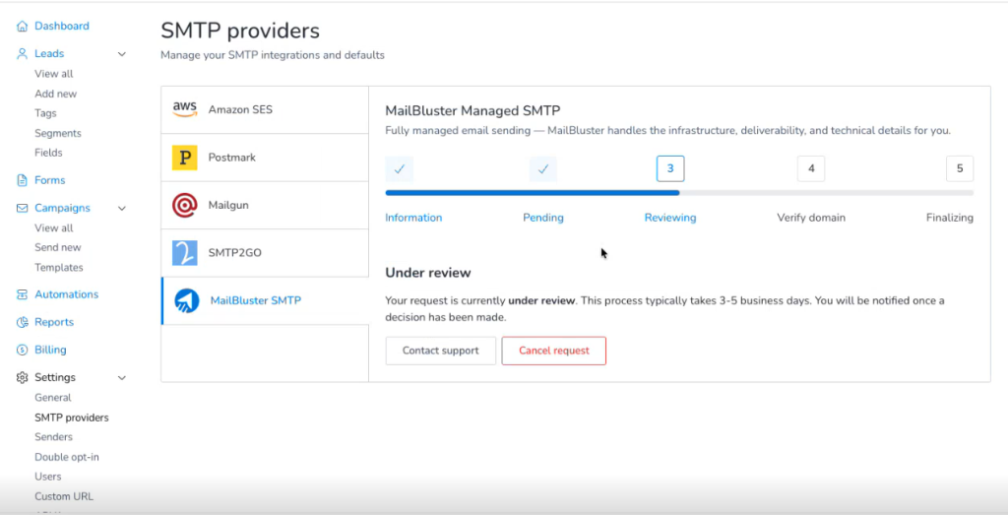Open Users settings
1008x515 pixels.
(x=48, y=477)
